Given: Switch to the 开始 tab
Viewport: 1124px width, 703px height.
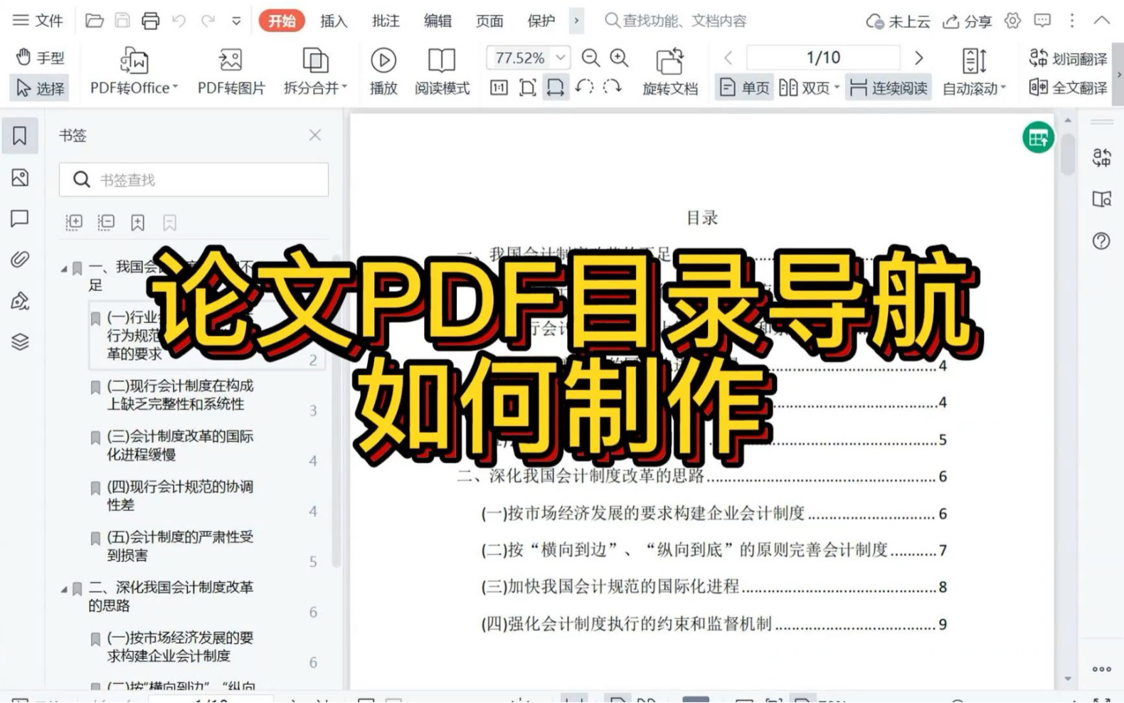Looking at the screenshot, I should pyautogui.click(x=282, y=21).
